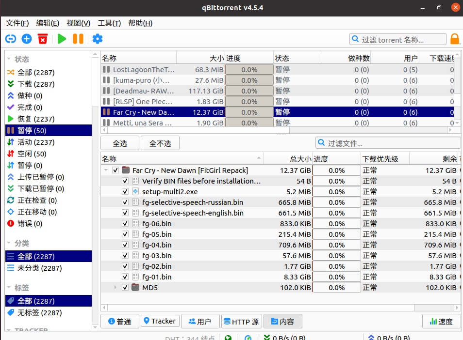Click the 全选 button

tap(120, 143)
